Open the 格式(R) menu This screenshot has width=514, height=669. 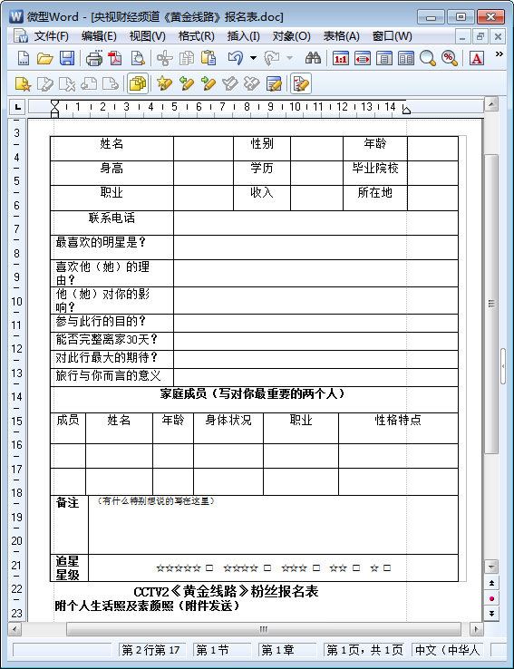(x=196, y=36)
